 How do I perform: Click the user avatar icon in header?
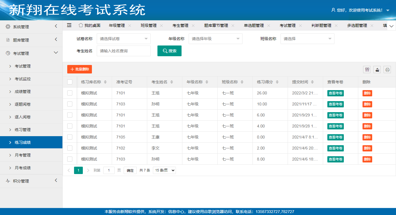click(333, 10)
